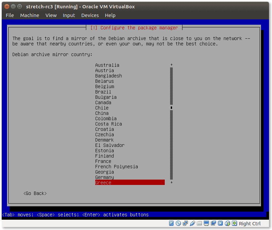Click the CPU virtualization chip status icon
The width and height of the screenshot is (272, 230).
(221, 223)
